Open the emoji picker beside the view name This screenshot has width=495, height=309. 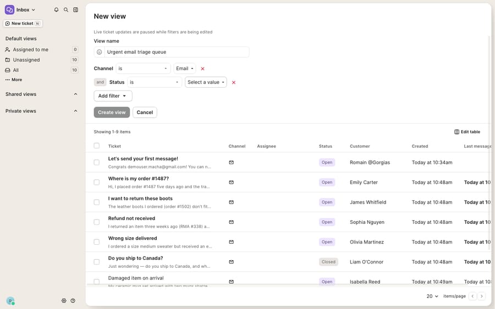click(99, 52)
